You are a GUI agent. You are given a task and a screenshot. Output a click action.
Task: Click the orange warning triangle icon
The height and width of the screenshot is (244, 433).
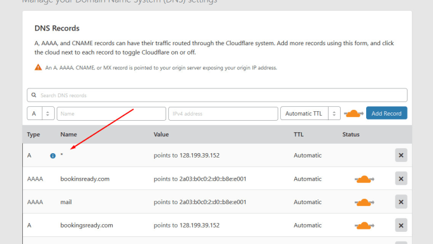coord(38,67)
